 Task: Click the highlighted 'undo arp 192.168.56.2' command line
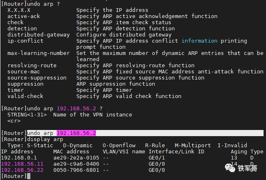tap(62, 133)
